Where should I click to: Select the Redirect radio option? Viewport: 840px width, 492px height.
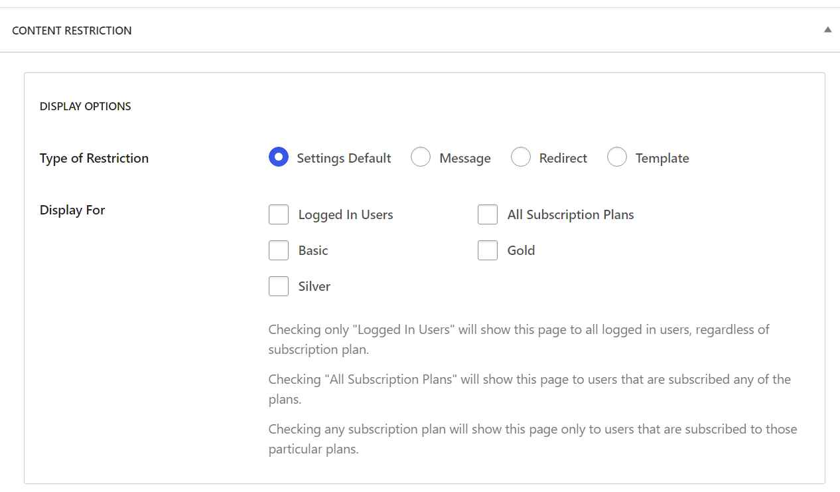pyautogui.click(x=521, y=157)
